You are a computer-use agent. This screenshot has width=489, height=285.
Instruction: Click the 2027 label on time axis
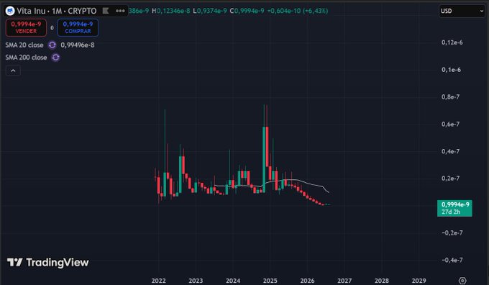(x=344, y=281)
